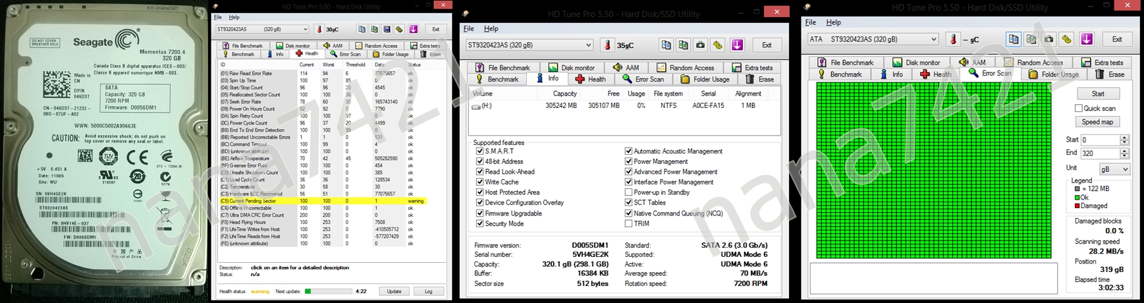
Task: Click camera icon in Error Scan window toolbar
Action: (1049, 40)
